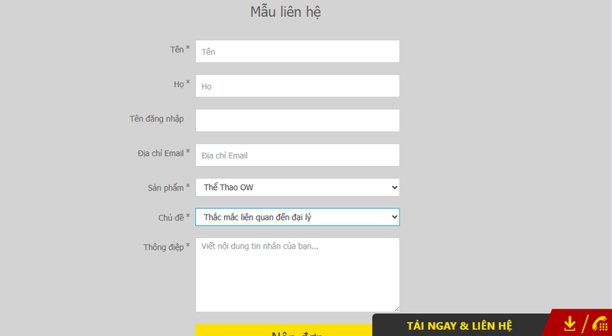Click the 'Tên đăng nhập' label
Viewport: 612px width, 336px height.
pos(156,119)
